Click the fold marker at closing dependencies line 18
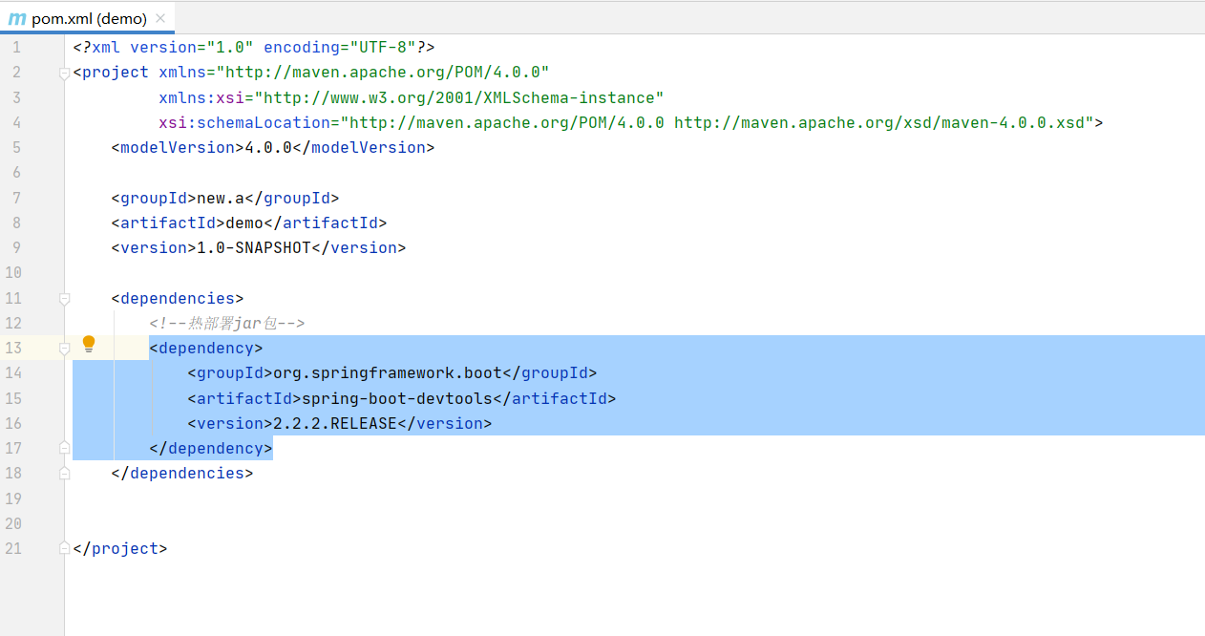The height and width of the screenshot is (636, 1205). (x=64, y=473)
